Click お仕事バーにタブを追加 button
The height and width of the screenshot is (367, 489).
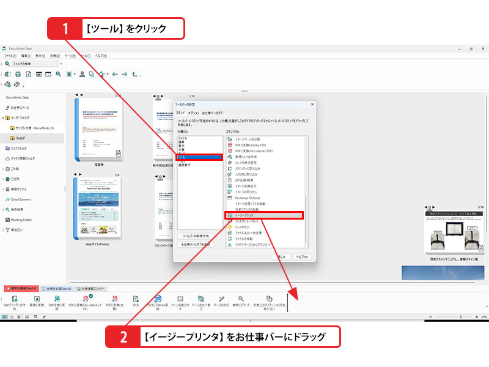(196, 244)
